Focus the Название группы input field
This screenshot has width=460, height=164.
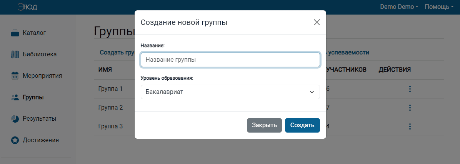click(230, 60)
